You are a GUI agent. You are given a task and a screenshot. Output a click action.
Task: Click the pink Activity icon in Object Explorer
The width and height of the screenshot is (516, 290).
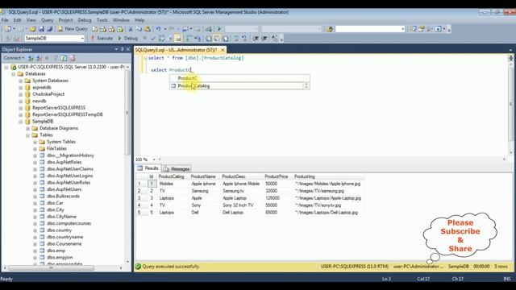[73, 58]
